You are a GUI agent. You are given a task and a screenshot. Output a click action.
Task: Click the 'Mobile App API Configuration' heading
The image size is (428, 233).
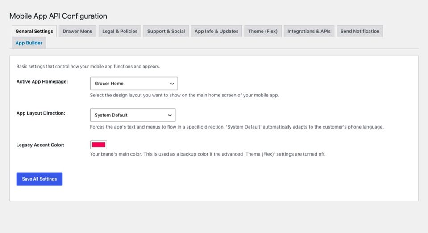coord(58,16)
